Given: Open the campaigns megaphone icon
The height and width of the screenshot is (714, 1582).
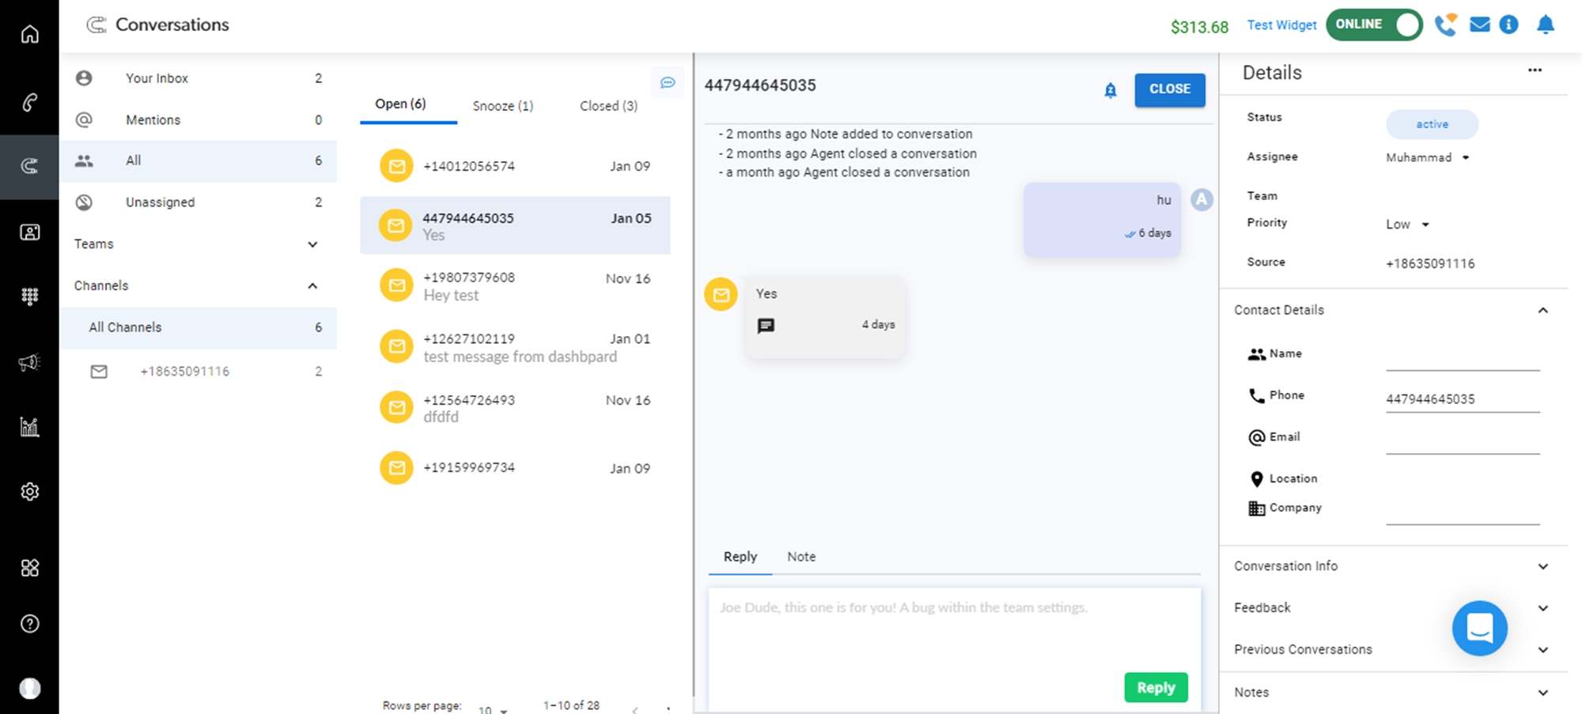Looking at the screenshot, I should click(x=29, y=362).
